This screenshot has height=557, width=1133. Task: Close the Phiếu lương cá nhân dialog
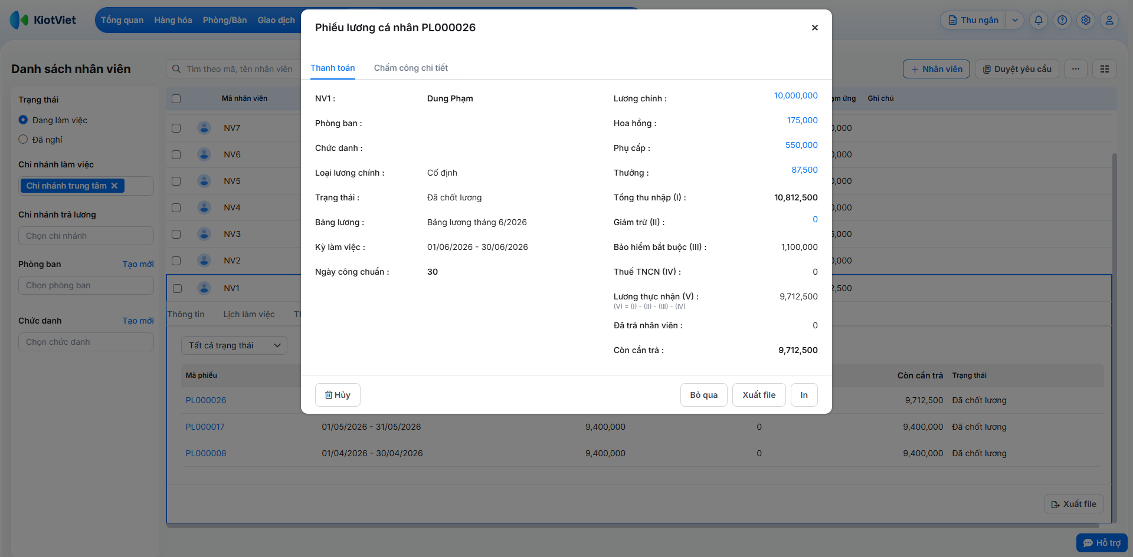814,28
